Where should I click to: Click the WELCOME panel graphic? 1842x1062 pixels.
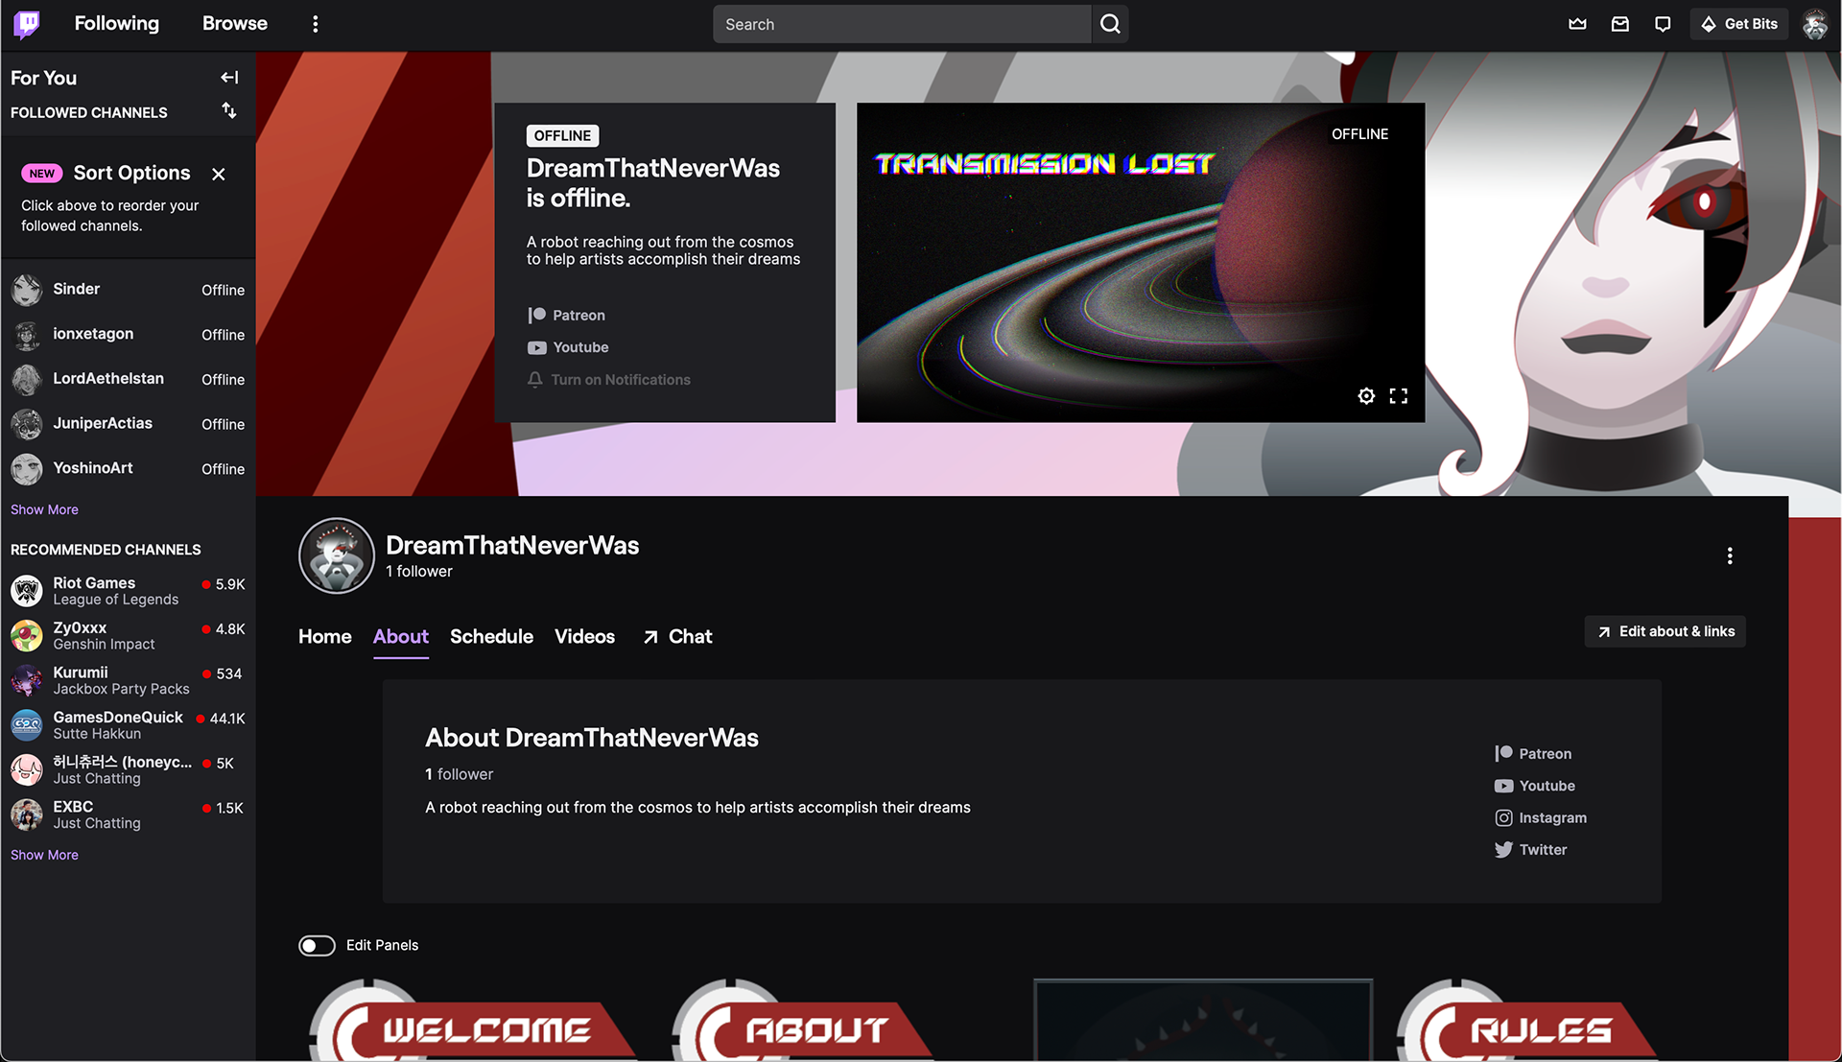tap(472, 1021)
